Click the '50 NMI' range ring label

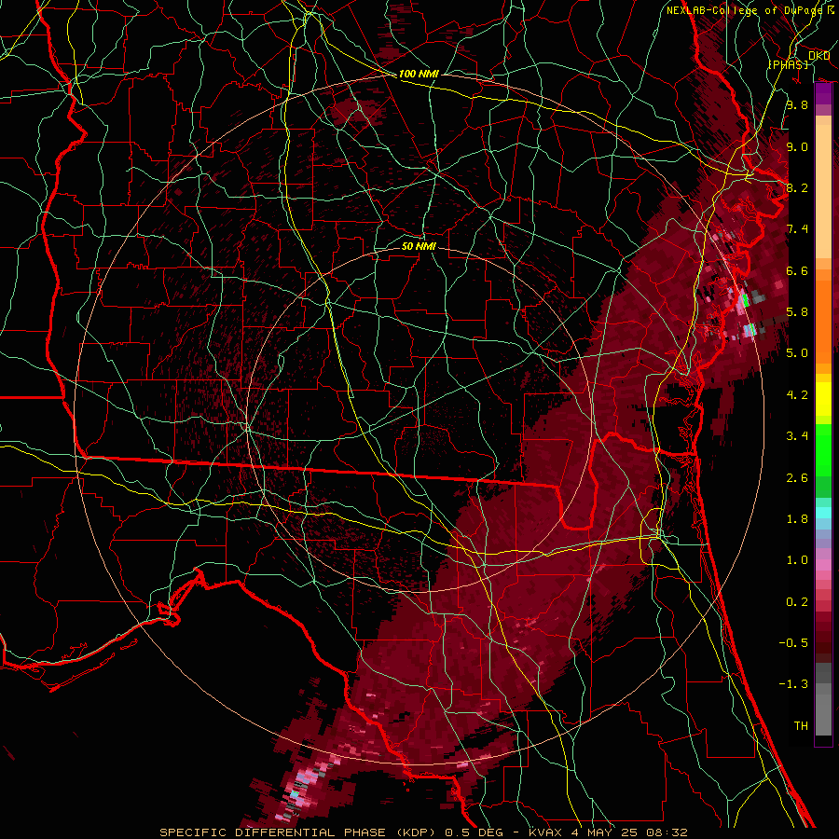419,246
